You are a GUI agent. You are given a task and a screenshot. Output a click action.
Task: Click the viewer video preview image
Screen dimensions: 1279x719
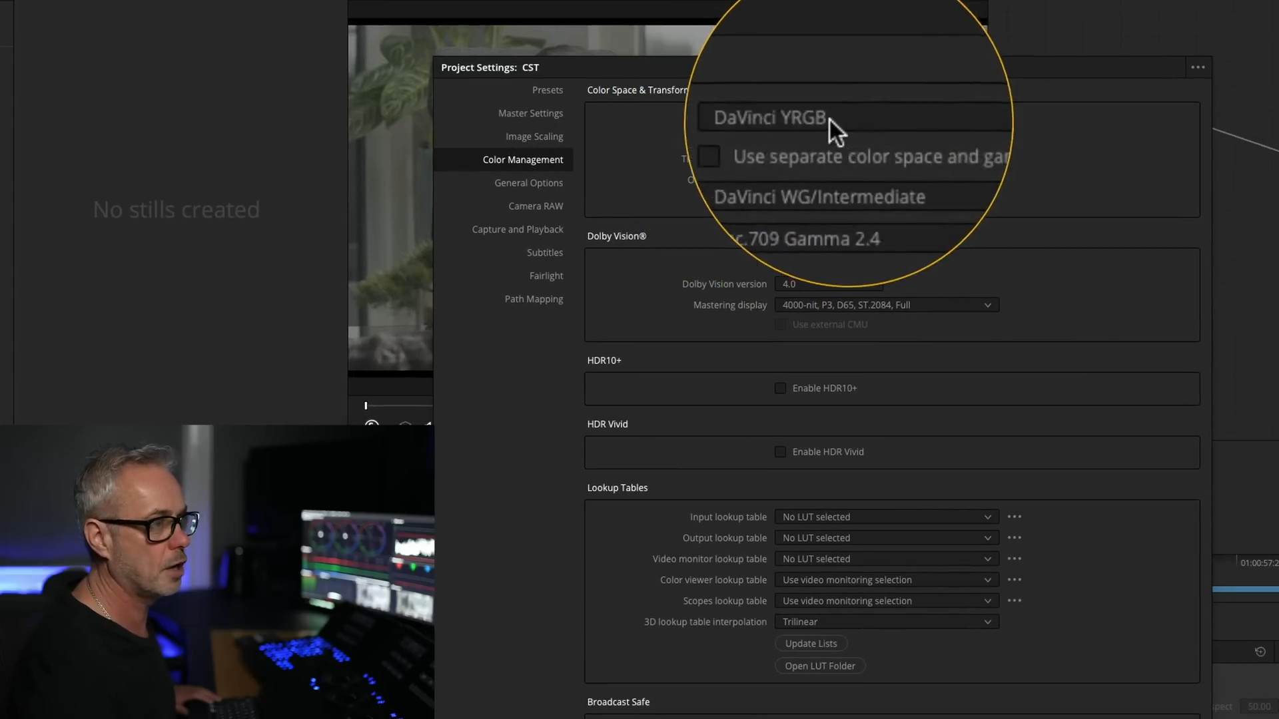391,198
